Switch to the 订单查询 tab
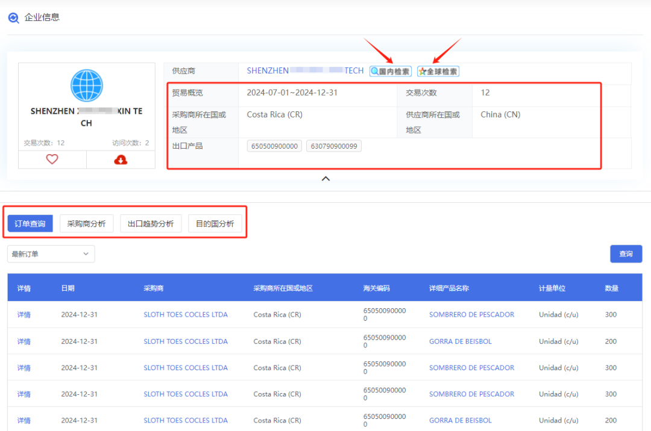This screenshot has width=651, height=431. [x=30, y=223]
